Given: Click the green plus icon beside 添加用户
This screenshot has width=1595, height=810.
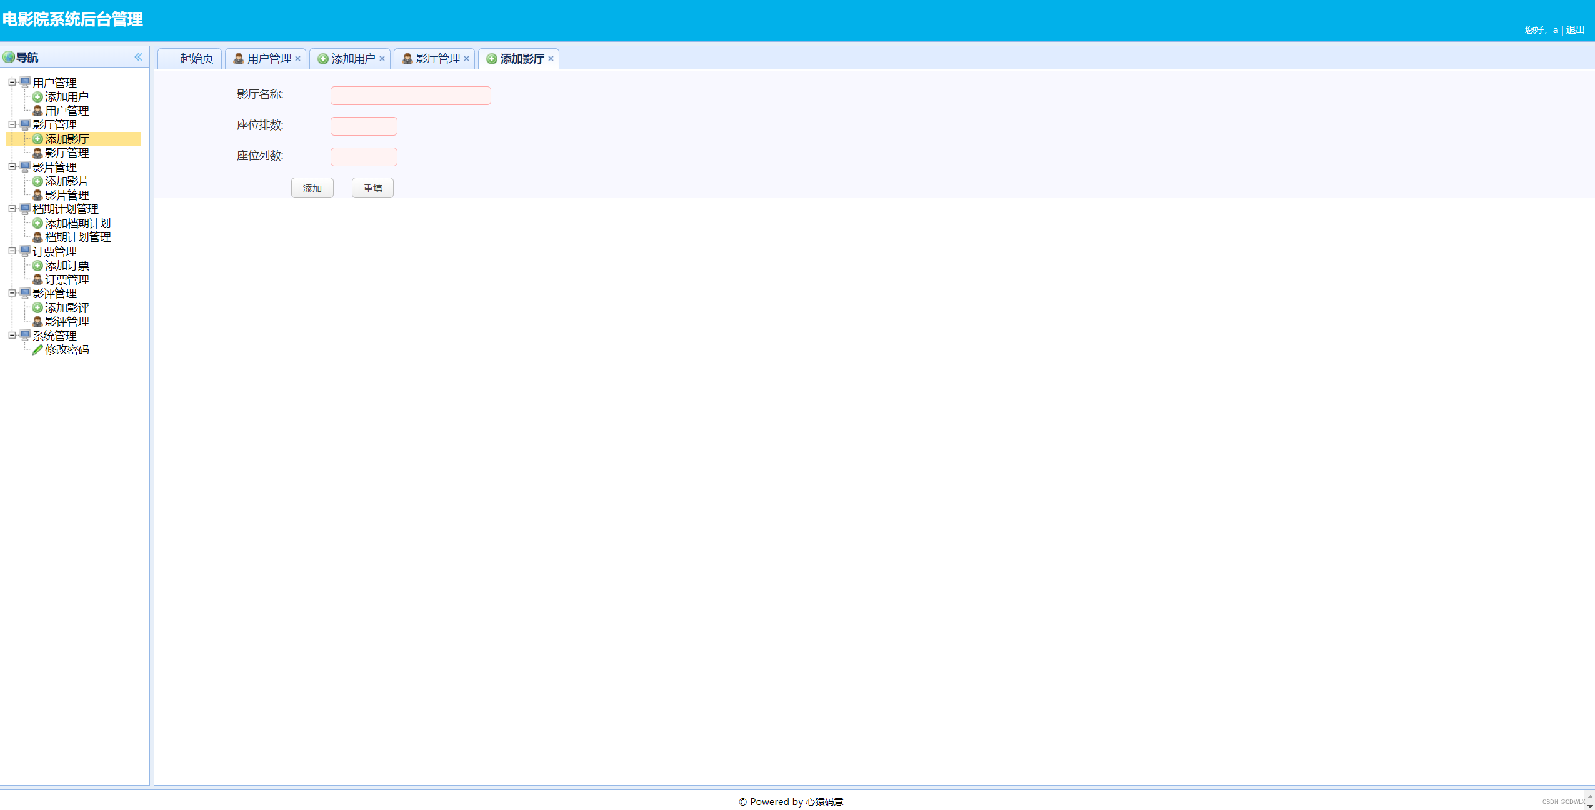Looking at the screenshot, I should (x=37, y=96).
